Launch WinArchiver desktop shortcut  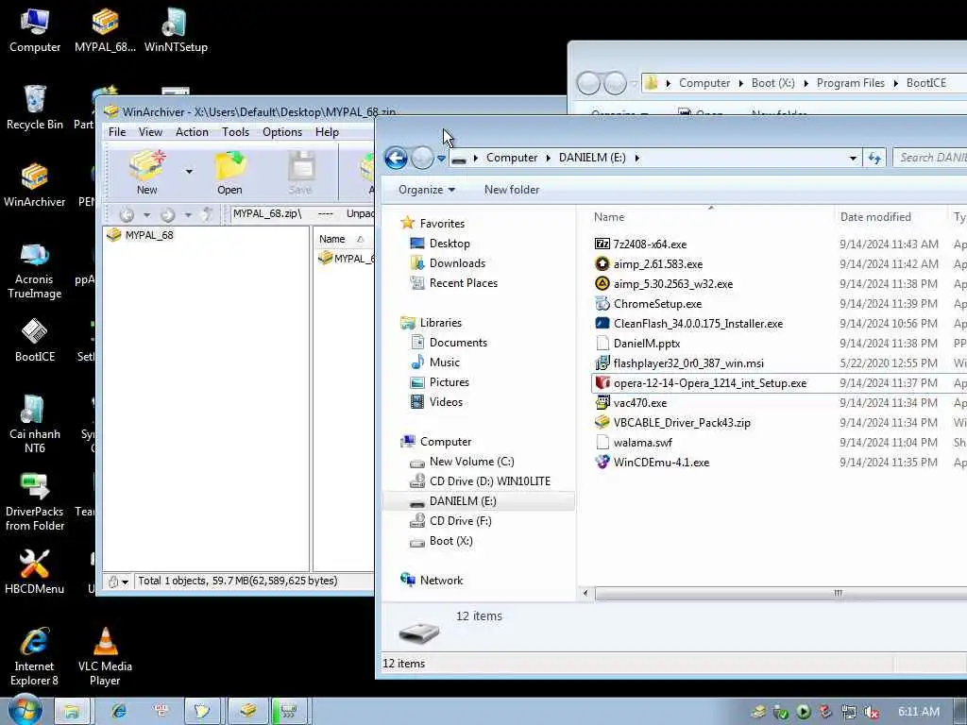click(x=35, y=185)
